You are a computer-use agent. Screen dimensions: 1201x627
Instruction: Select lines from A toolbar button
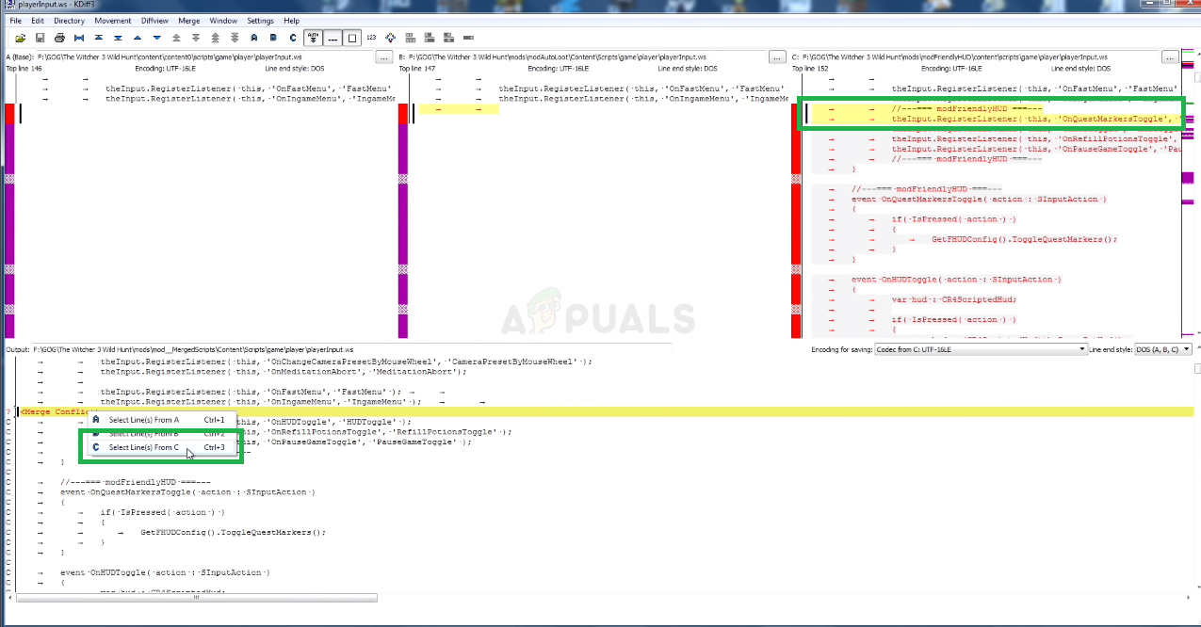point(253,38)
